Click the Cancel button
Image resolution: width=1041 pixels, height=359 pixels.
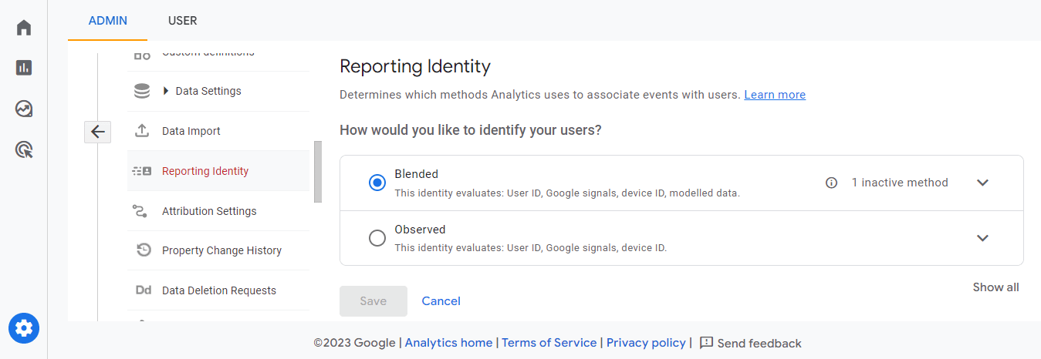[441, 301]
